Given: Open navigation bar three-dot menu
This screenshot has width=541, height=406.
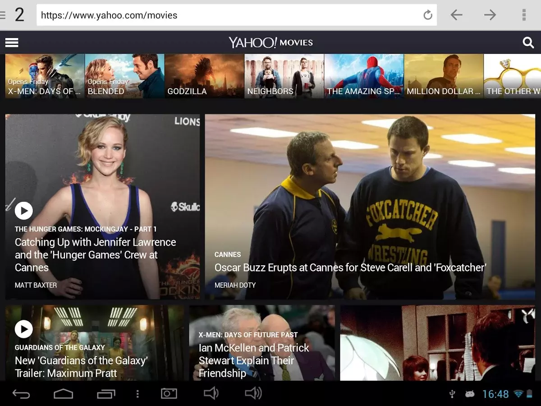Looking at the screenshot, I should tap(138, 394).
